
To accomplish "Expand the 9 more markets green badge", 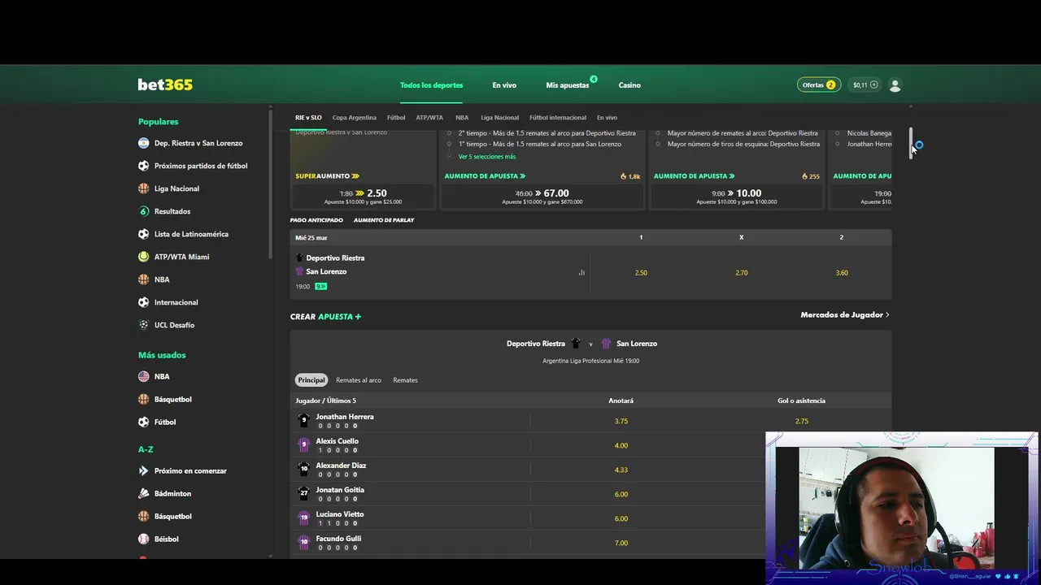I will [x=321, y=286].
